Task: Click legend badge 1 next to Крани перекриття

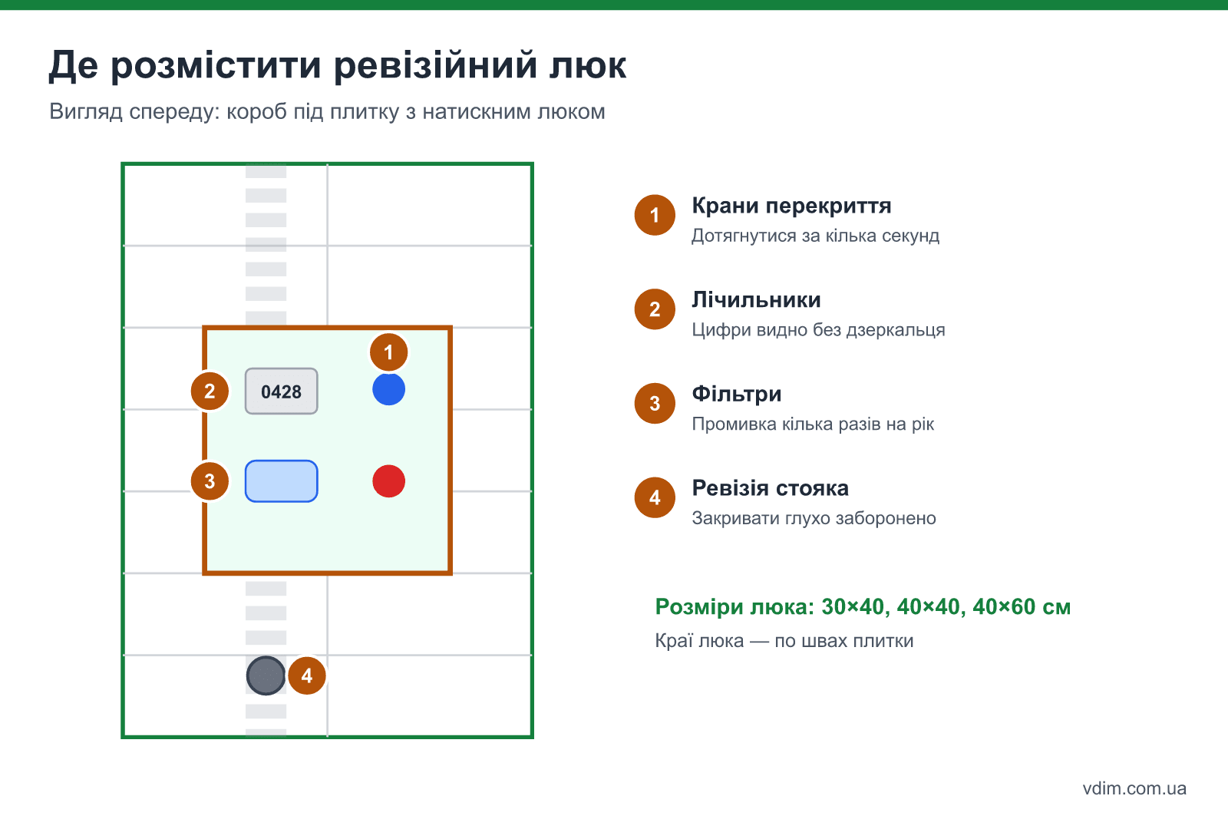Action: tap(655, 215)
